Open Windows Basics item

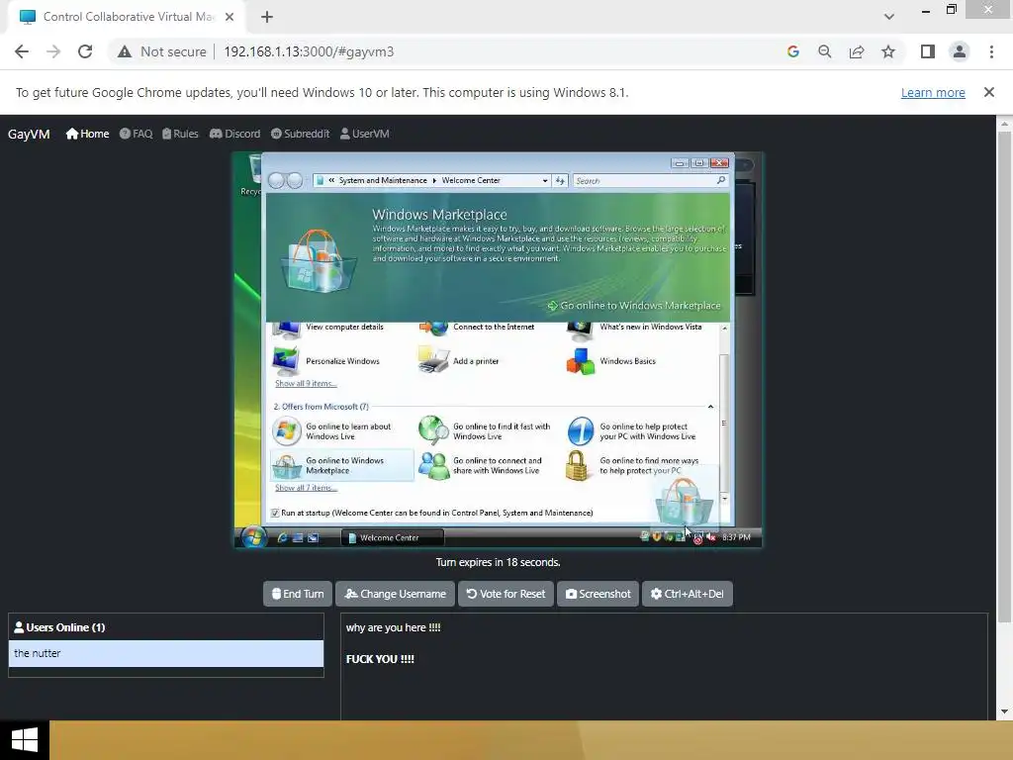[611, 361]
